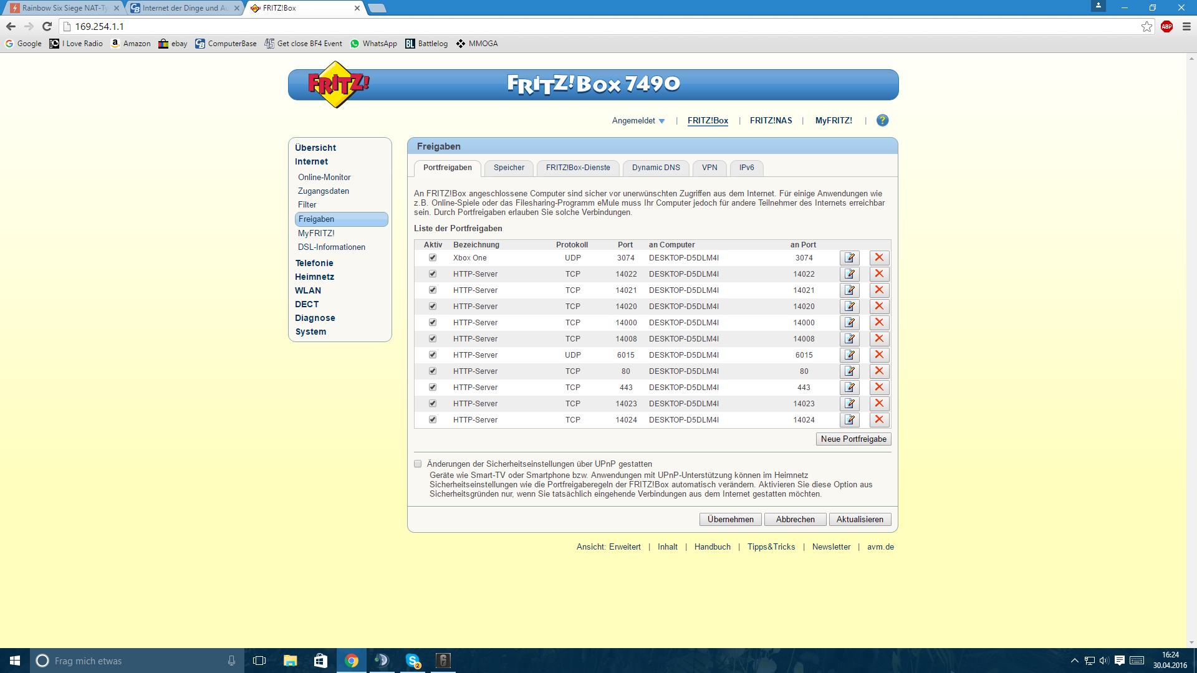Expand the Angemeldet dropdown
This screenshot has width=1197, height=673.
[x=638, y=121]
